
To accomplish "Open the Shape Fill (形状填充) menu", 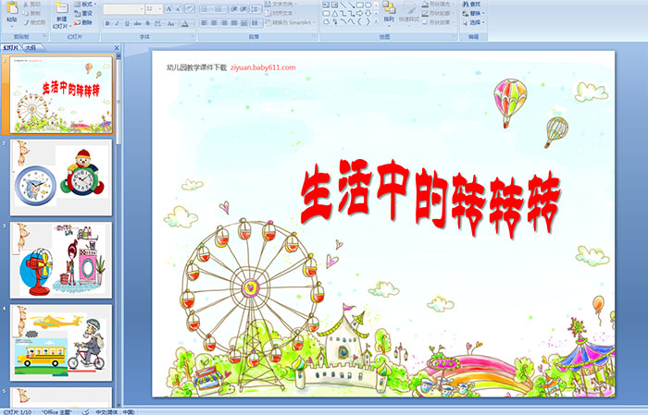I will [x=439, y=4].
